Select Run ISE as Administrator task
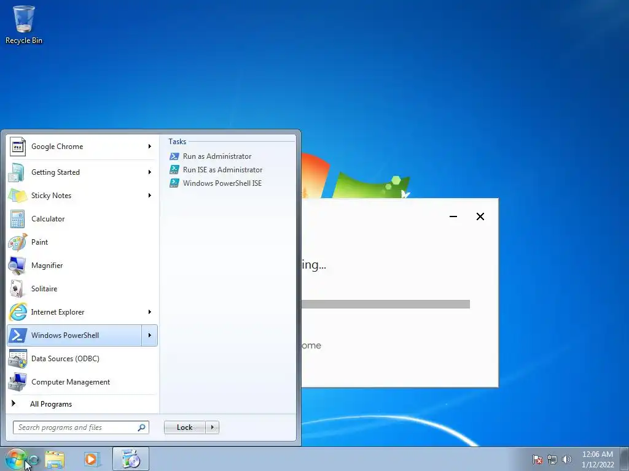 pos(222,170)
